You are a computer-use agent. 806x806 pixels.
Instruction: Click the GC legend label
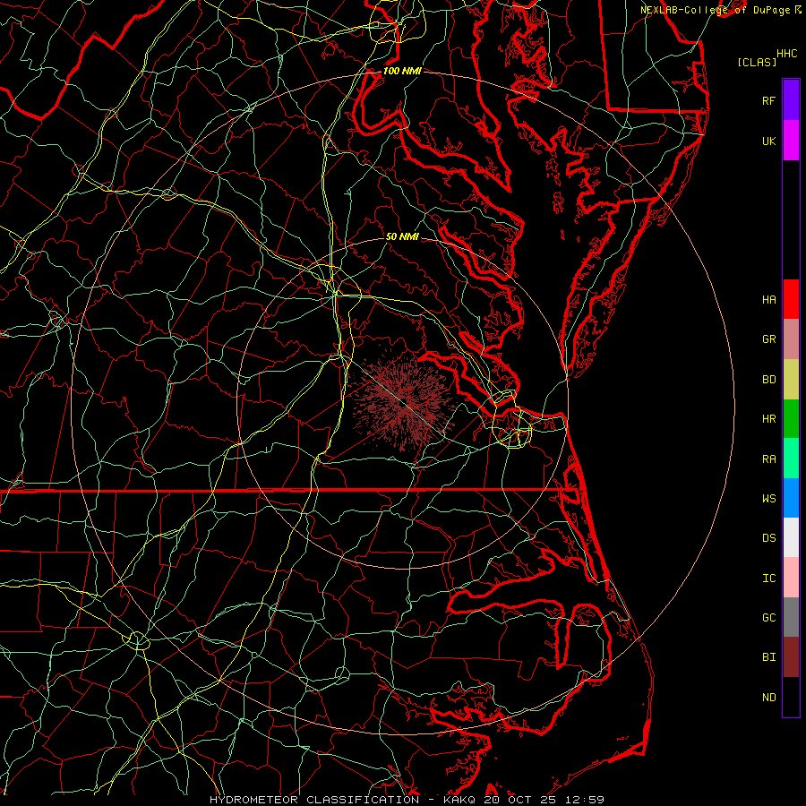pyautogui.click(x=768, y=618)
